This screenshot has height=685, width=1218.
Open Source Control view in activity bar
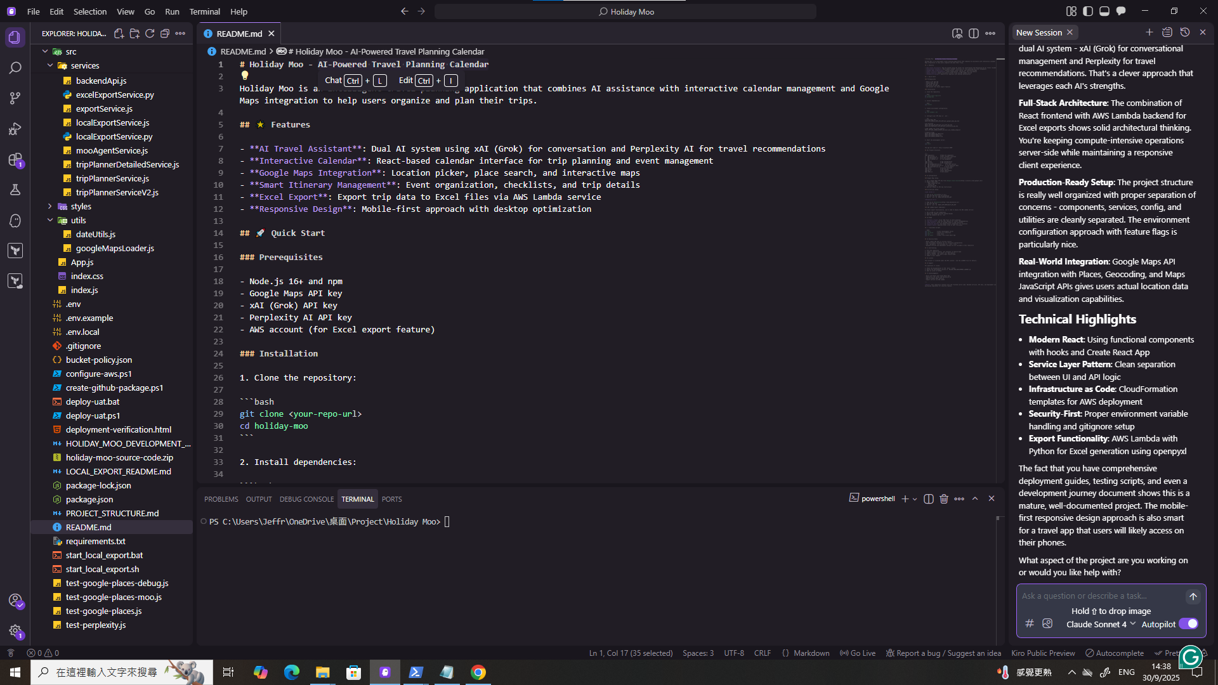coord(15,98)
